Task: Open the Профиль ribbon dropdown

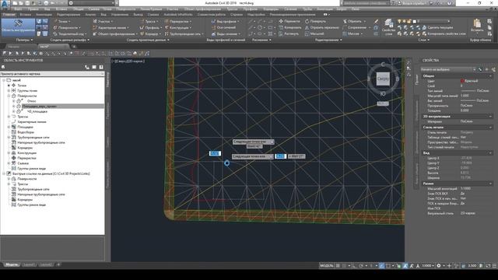Action: [x=151, y=28]
